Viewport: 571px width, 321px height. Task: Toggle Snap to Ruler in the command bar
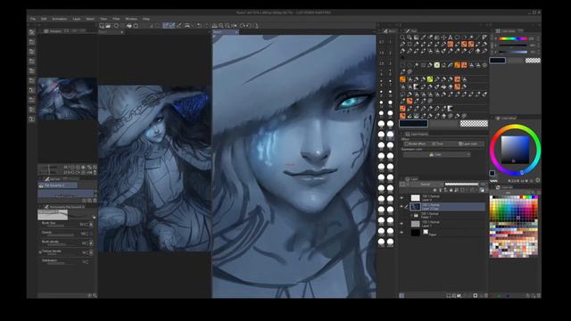[x=166, y=26]
